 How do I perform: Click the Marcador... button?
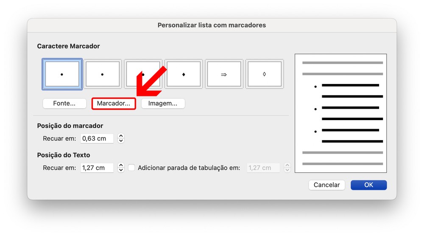tap(114, 104)
